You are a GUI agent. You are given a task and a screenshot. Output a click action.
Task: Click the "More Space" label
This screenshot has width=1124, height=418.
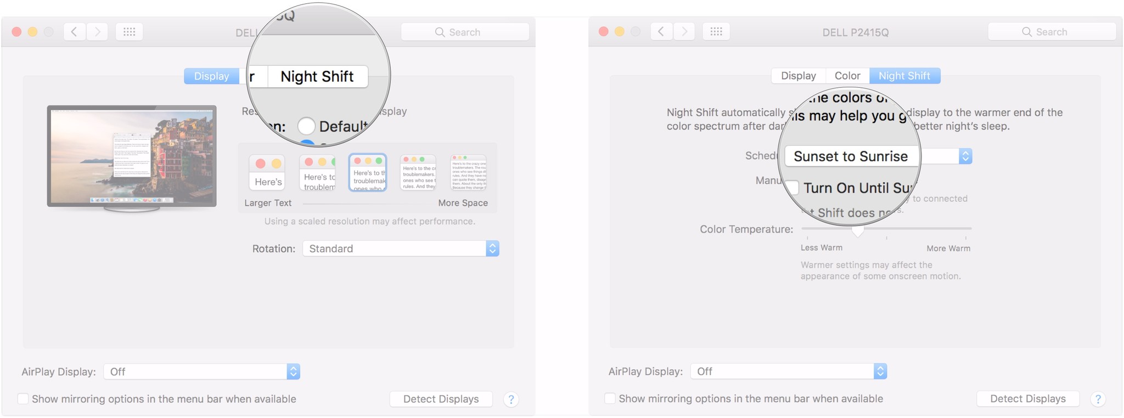point(463,203)
